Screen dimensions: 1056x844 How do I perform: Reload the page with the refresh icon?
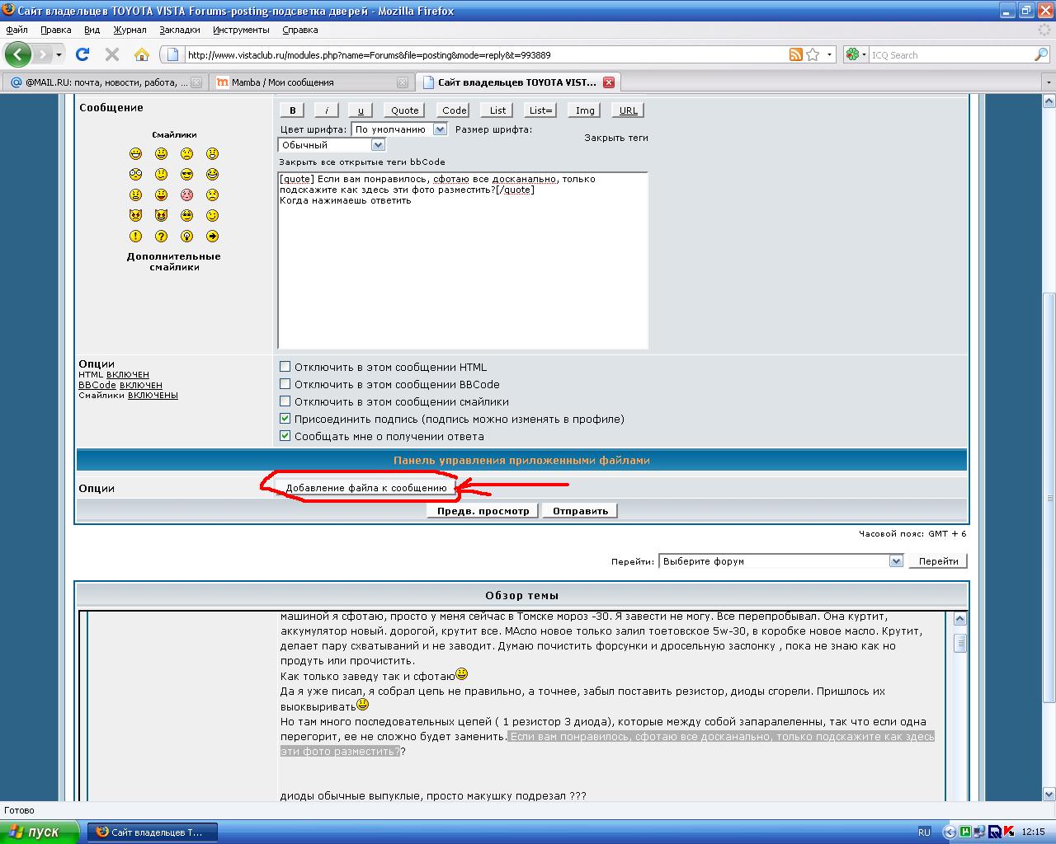(82, 55)
